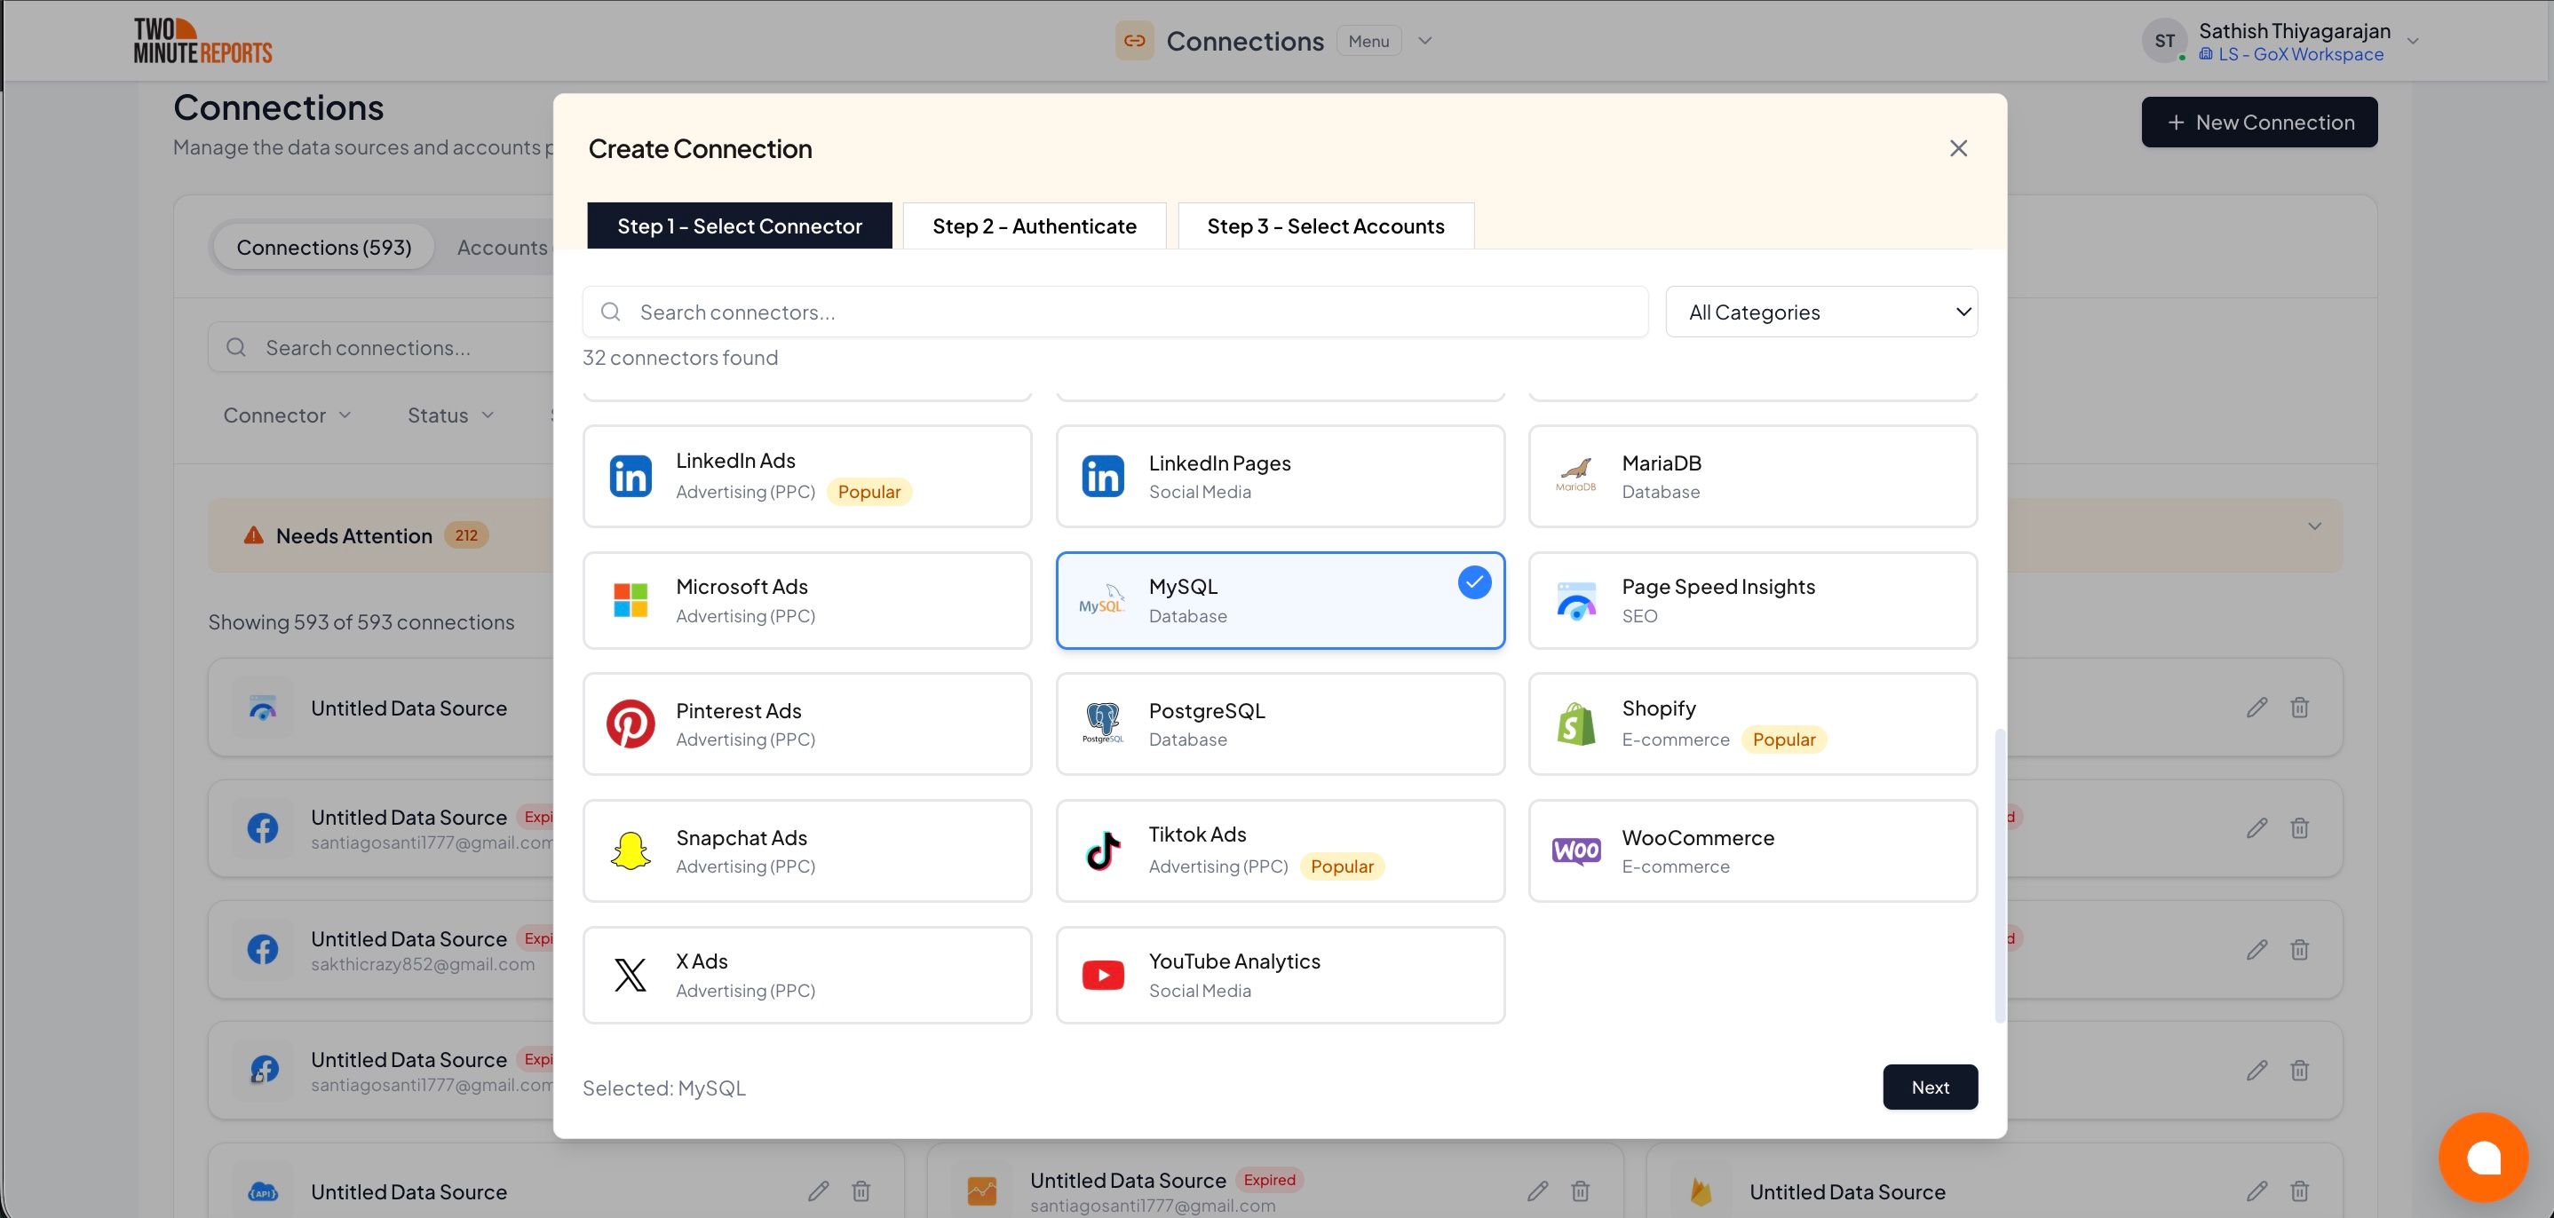Click the YouTube Analytics play icon
Image resolution: width=2554 pixels, height=1218 pixels.
(1103, 975)
